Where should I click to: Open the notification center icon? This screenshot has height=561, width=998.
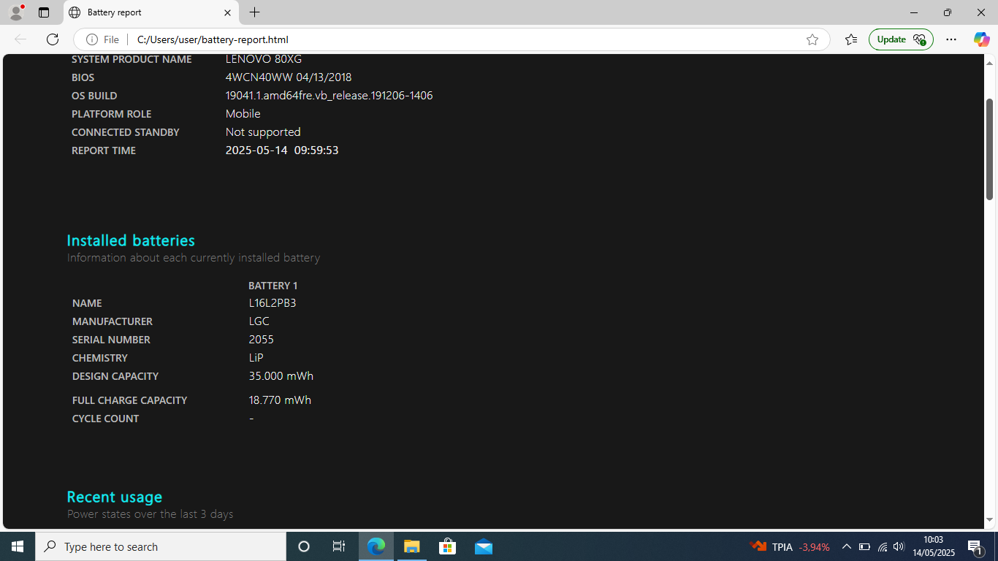[x=975, y=546]
